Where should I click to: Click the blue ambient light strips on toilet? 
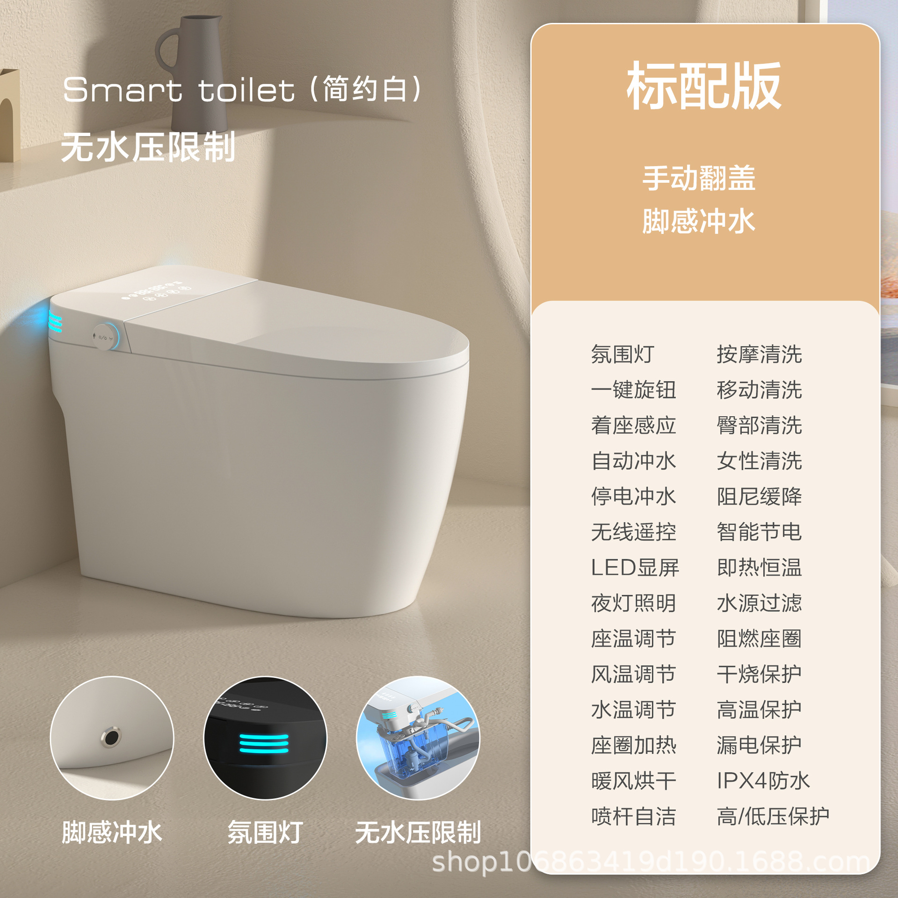pos(55,322)
